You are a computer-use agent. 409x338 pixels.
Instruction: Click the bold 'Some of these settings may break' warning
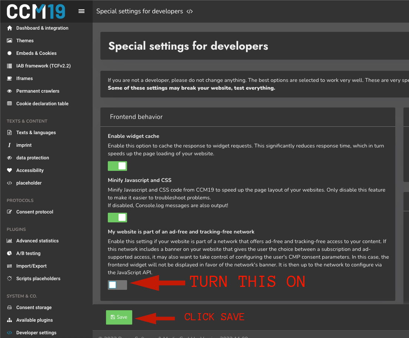[x=192, y=88]
